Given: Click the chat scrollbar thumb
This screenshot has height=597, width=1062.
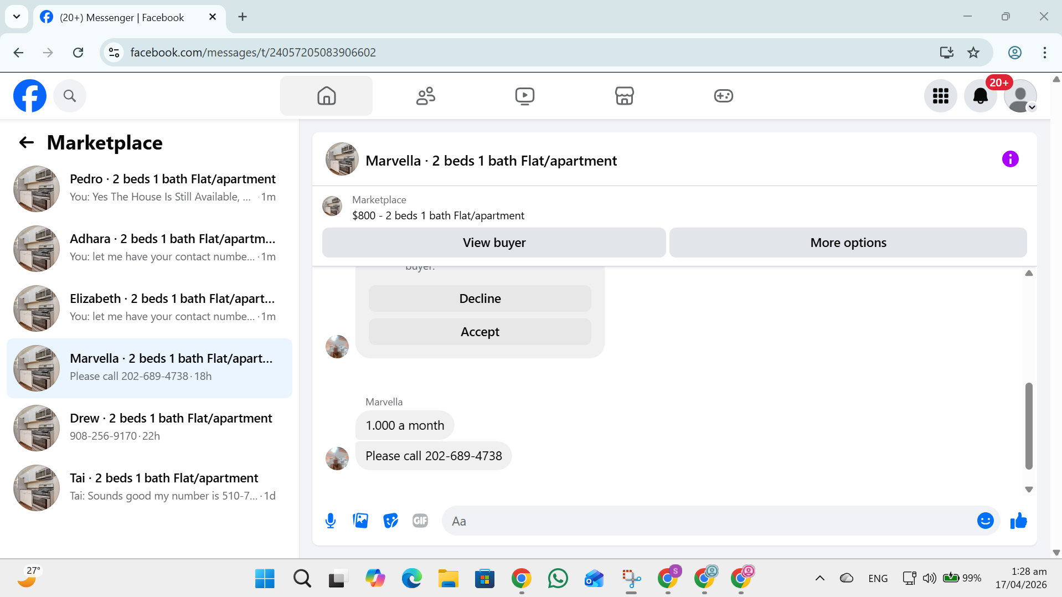Looking at the screenshot, I should pyautogui.click(x=1029, y=426).
